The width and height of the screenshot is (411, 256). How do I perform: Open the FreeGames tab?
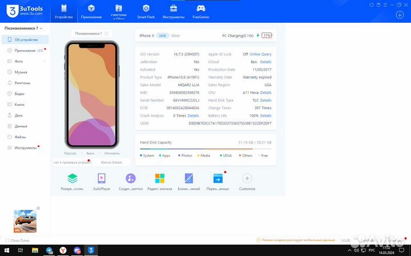[x=201, y=12]
